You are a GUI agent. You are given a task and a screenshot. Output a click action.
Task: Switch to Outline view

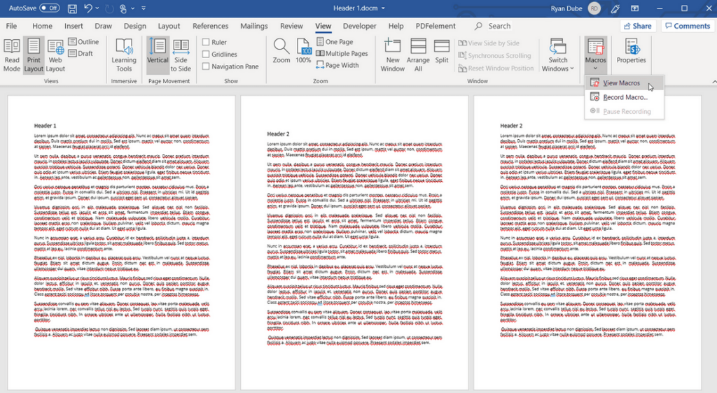[x=83, y=41]
